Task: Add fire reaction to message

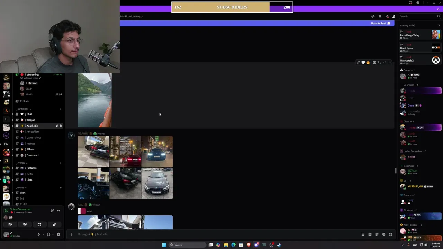Action: coord(368,63)
